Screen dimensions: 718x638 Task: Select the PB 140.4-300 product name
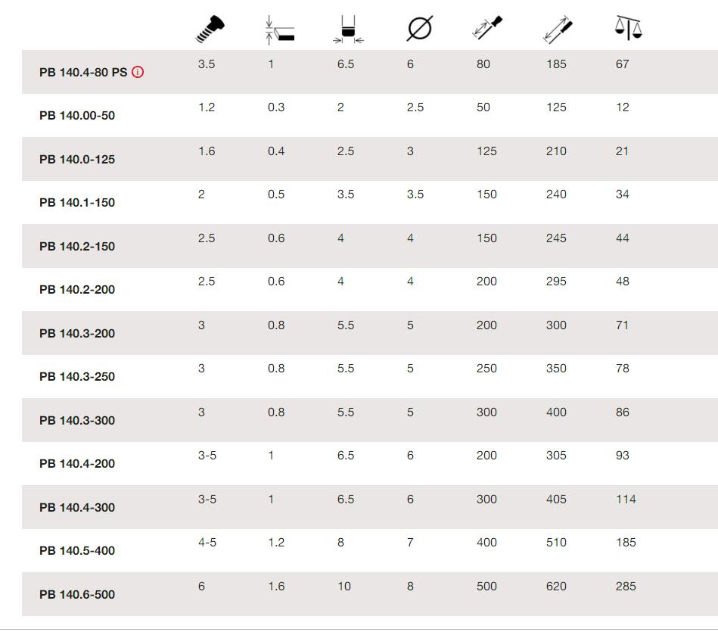pyautogui.click(x=77, y=508)
